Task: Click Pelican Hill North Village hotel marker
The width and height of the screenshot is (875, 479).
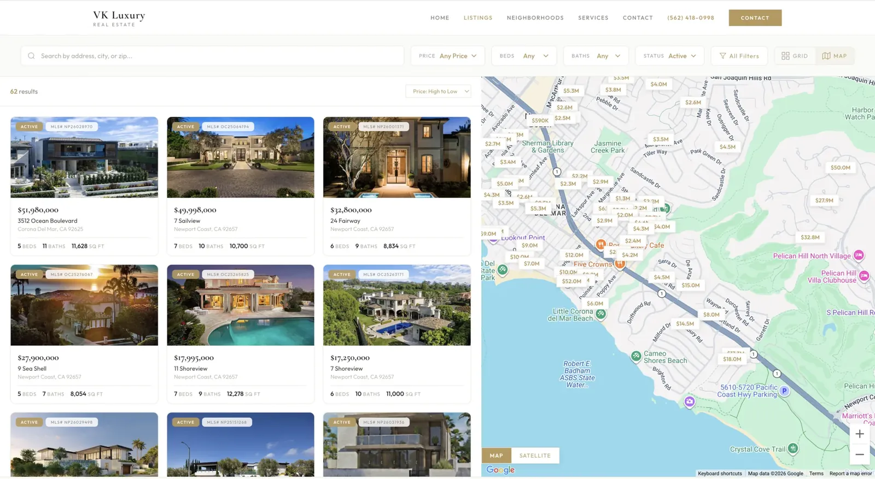Action: coord(859,255)
